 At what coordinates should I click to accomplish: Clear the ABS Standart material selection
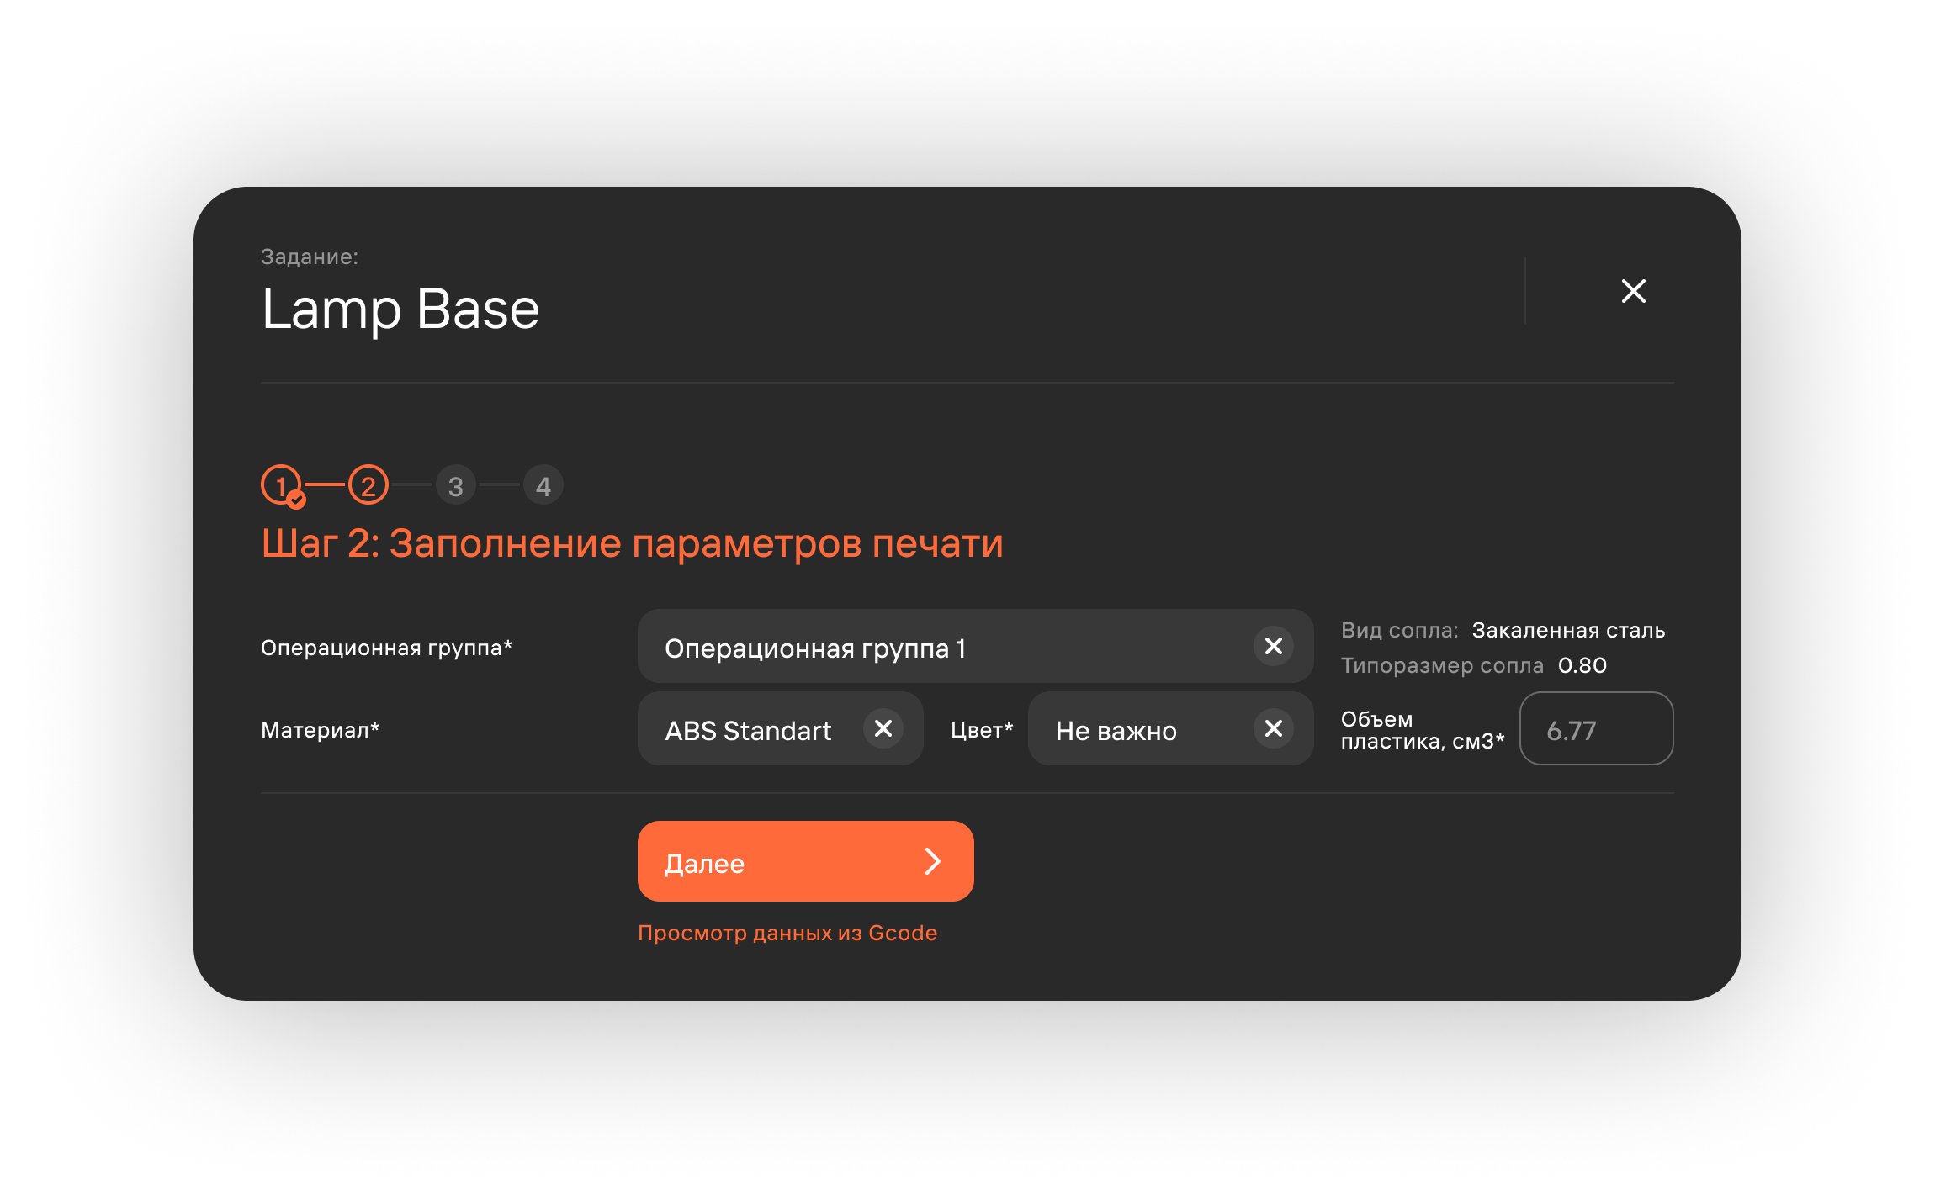tap(883, 728)
